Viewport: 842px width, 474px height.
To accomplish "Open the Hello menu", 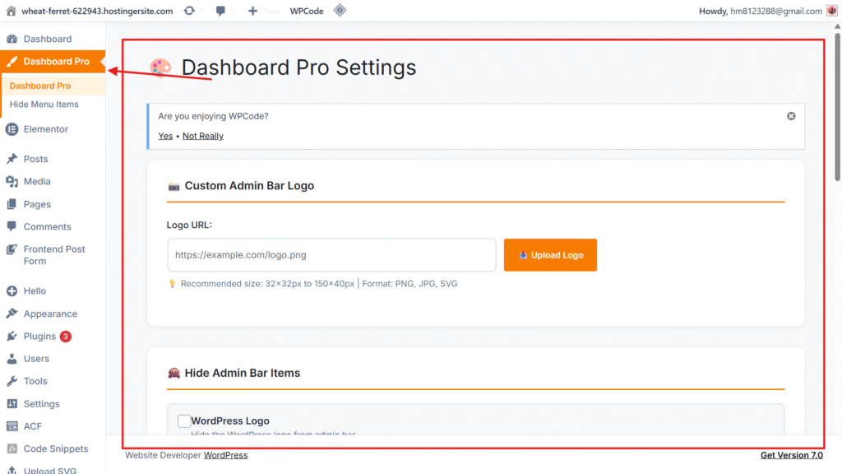I will click(x=35, y=290).
